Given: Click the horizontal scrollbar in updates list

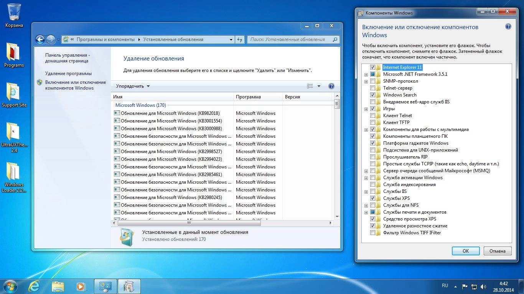Looking at the screenshot, I should point(189,222).
